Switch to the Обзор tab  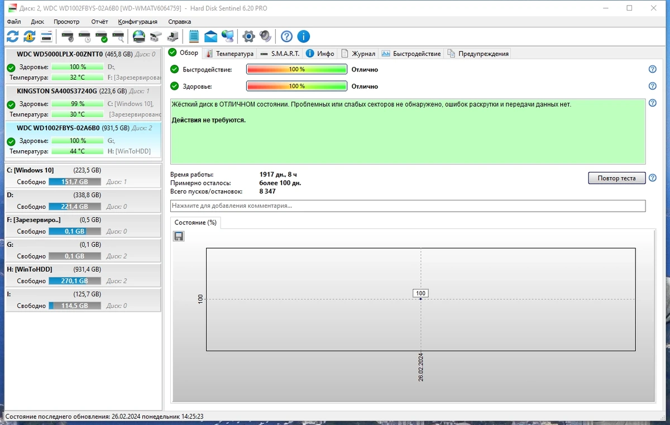click(x=183, y=53)
